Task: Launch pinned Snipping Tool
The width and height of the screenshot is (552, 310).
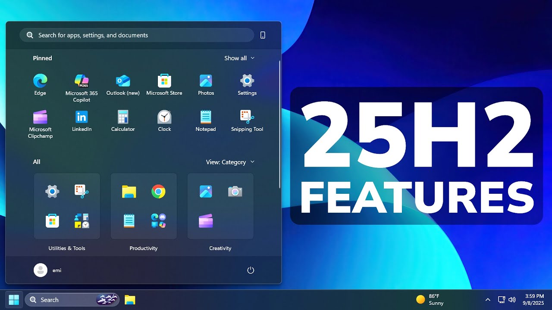Action: (x=247, y=121)
